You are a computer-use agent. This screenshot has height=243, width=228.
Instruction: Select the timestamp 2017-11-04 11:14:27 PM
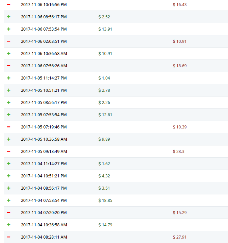click(x=44, y=164)
